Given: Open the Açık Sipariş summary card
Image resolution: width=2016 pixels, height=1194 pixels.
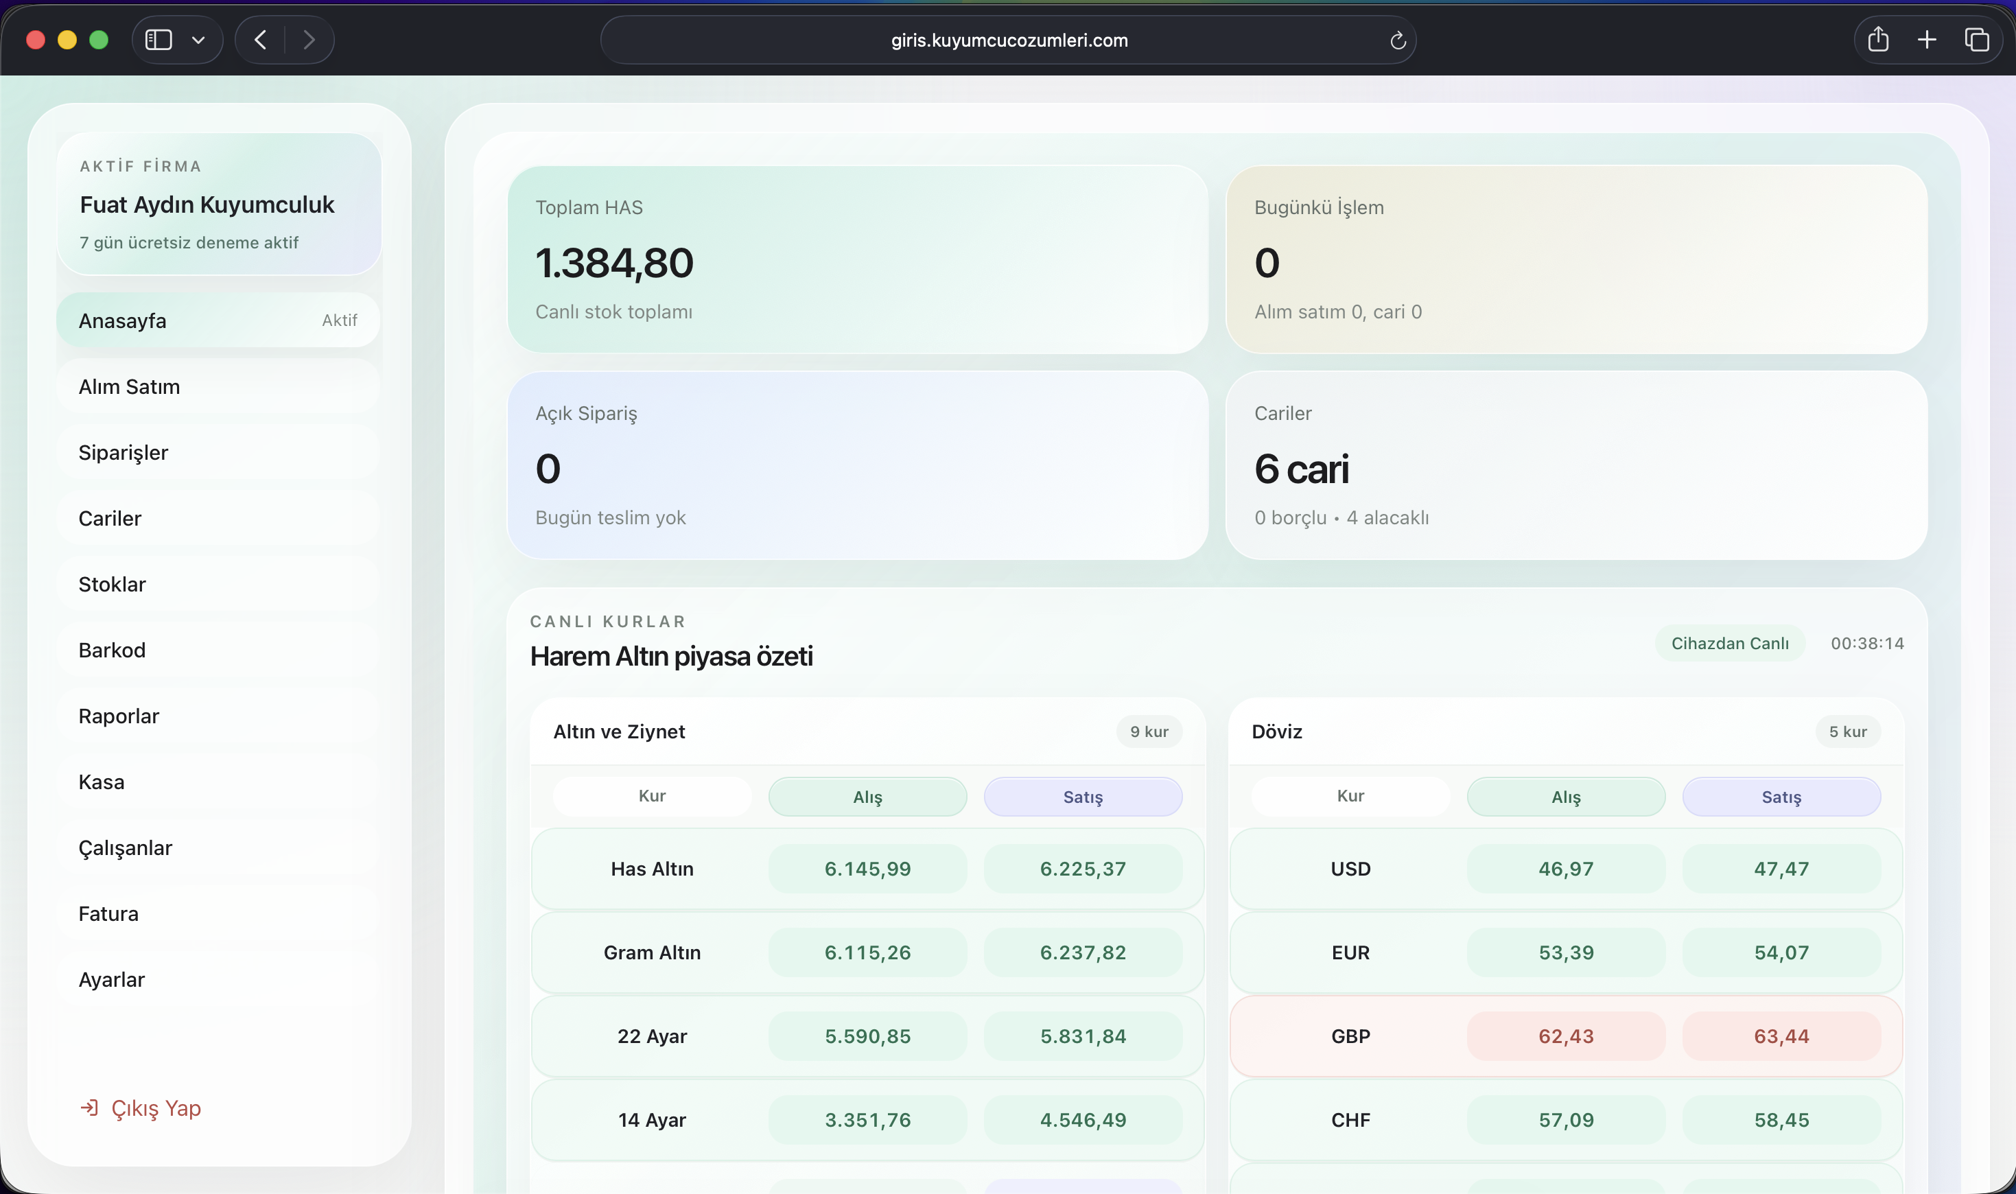Looking at the screenshot, I should [x=858, y=465].
